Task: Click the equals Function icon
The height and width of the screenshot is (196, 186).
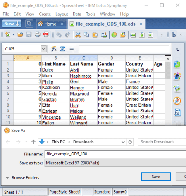Action: coord(72,49)
